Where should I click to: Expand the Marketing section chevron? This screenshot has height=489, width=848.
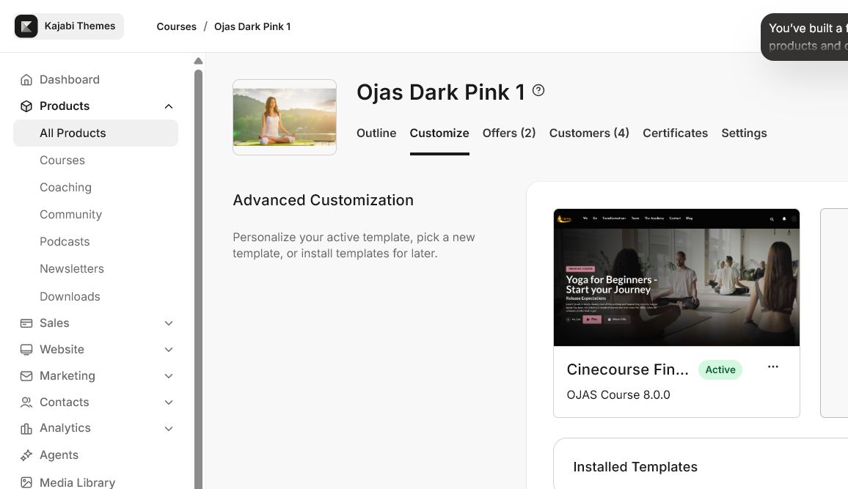[x=169, y=376]
